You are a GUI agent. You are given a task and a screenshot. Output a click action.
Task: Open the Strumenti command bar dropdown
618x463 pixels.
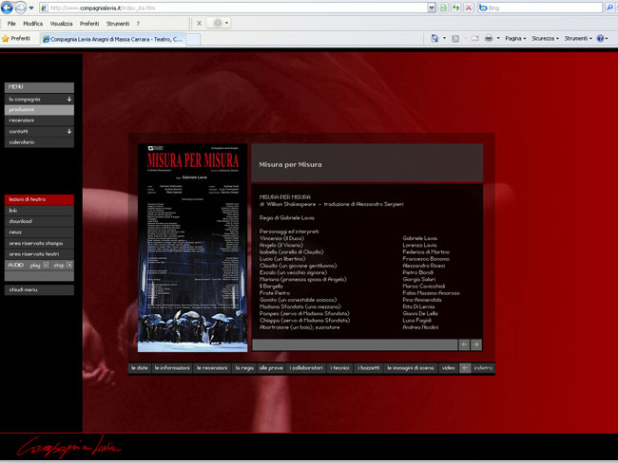tap(578, 39)
